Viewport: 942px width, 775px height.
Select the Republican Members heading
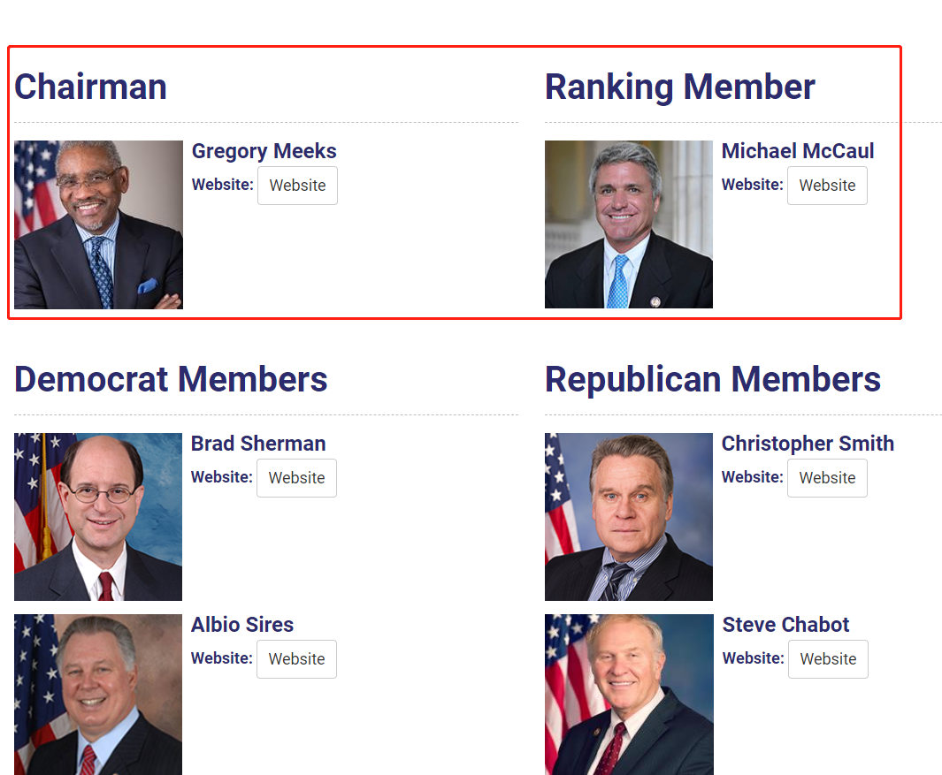pos(712,380)
